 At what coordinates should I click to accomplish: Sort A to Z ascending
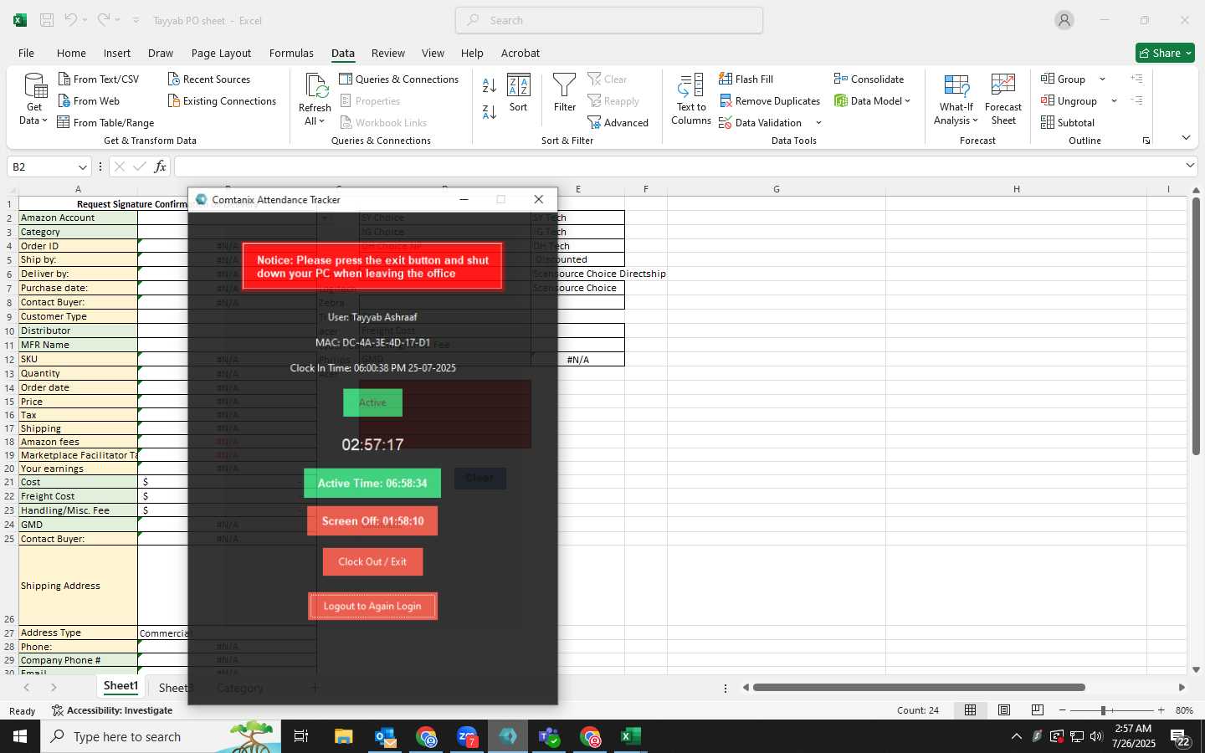[x=490, y=85]
